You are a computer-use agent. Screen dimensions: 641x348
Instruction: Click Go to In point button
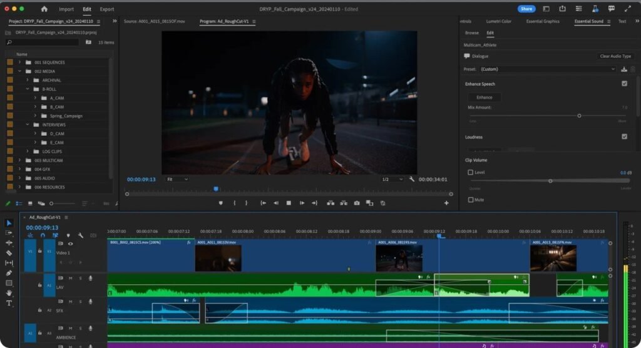coord(264,203)
